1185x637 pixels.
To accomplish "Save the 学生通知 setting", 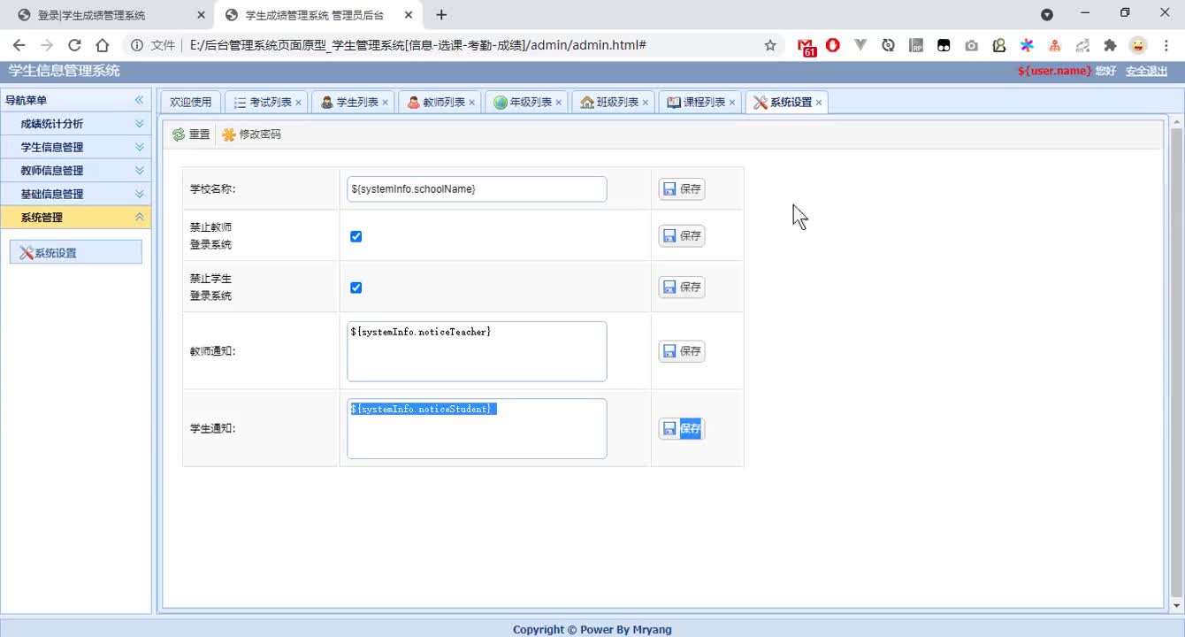I will 682,428.
